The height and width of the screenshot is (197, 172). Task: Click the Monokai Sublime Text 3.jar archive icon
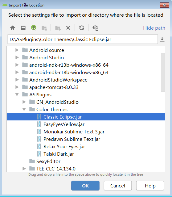[x=39, y=132]
